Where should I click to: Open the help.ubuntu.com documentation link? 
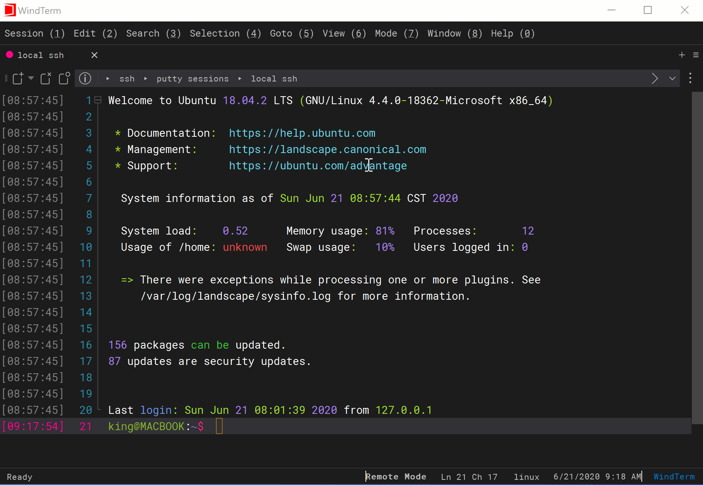tap(302, 133)
